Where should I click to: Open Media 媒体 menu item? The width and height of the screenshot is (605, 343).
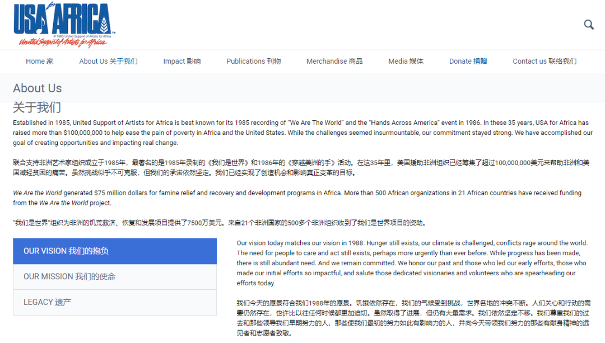[x=406, y=62]
